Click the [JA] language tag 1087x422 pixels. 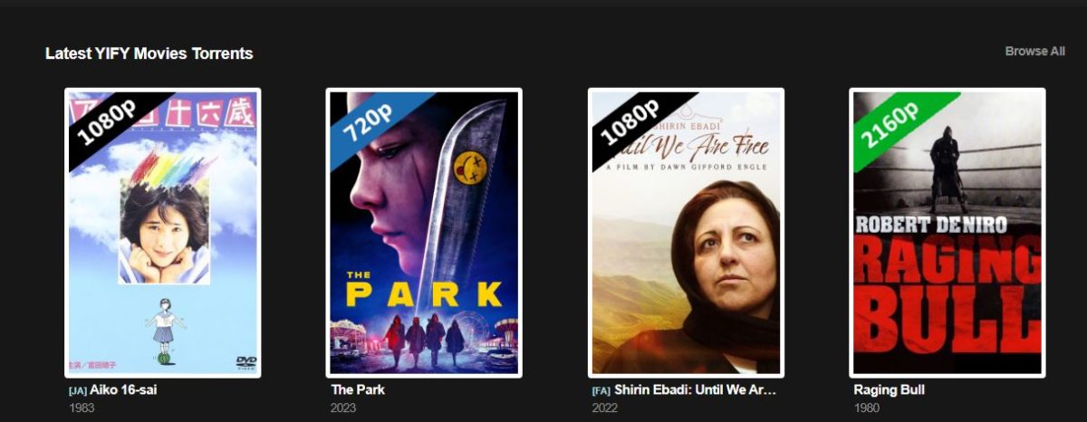tap(78, 390)
